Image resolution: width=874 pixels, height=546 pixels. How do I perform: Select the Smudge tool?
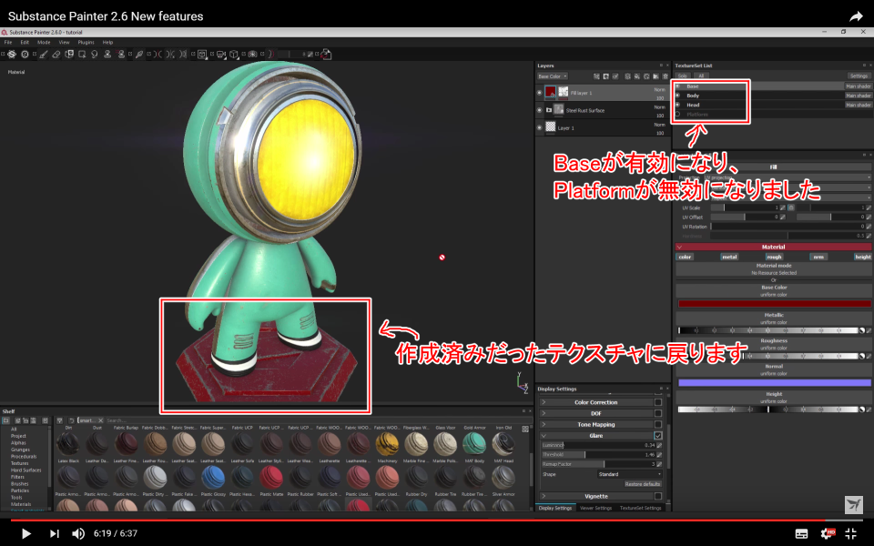coord(94,54)
